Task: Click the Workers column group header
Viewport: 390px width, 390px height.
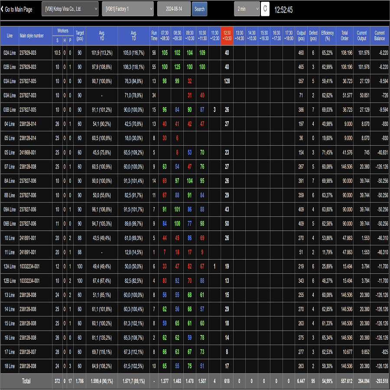Action: [x=62, y=31]
